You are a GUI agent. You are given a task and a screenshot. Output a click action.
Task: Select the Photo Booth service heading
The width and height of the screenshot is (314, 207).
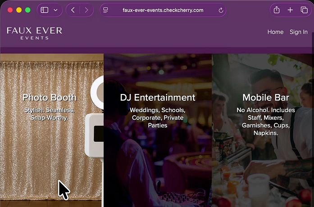tap(50, 98)
